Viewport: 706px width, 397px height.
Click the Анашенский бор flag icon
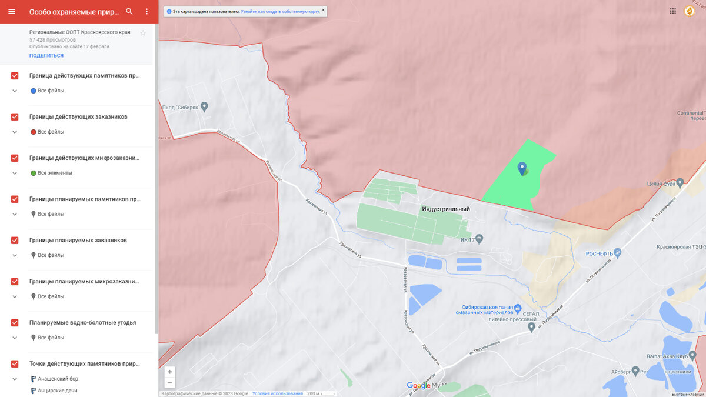pyautogui.click(x=33, y=379)
